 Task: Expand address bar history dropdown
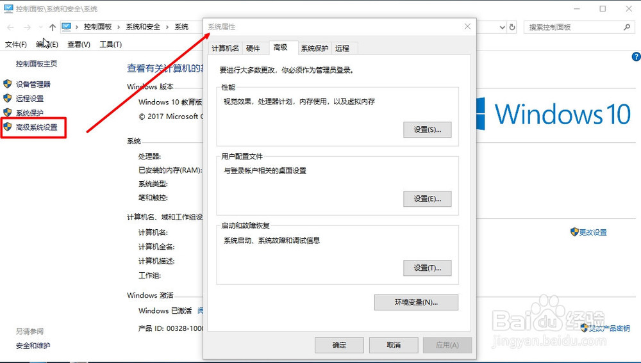[503, 28]
